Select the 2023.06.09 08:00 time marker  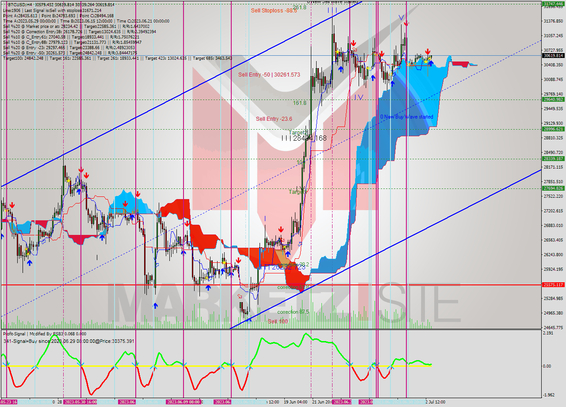click(x=183, y=402)
